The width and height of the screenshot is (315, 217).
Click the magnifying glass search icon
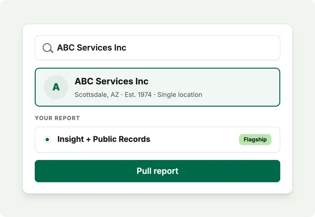pyautogui.click(x=48, y=48)
